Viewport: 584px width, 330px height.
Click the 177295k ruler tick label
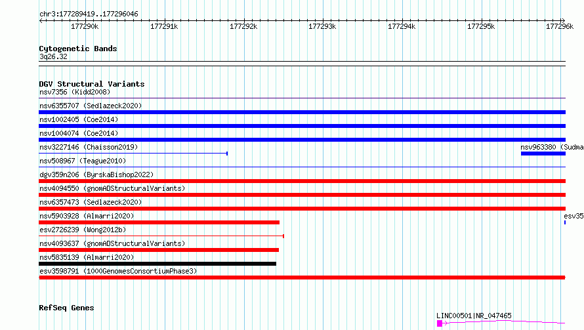pos(481,26)
